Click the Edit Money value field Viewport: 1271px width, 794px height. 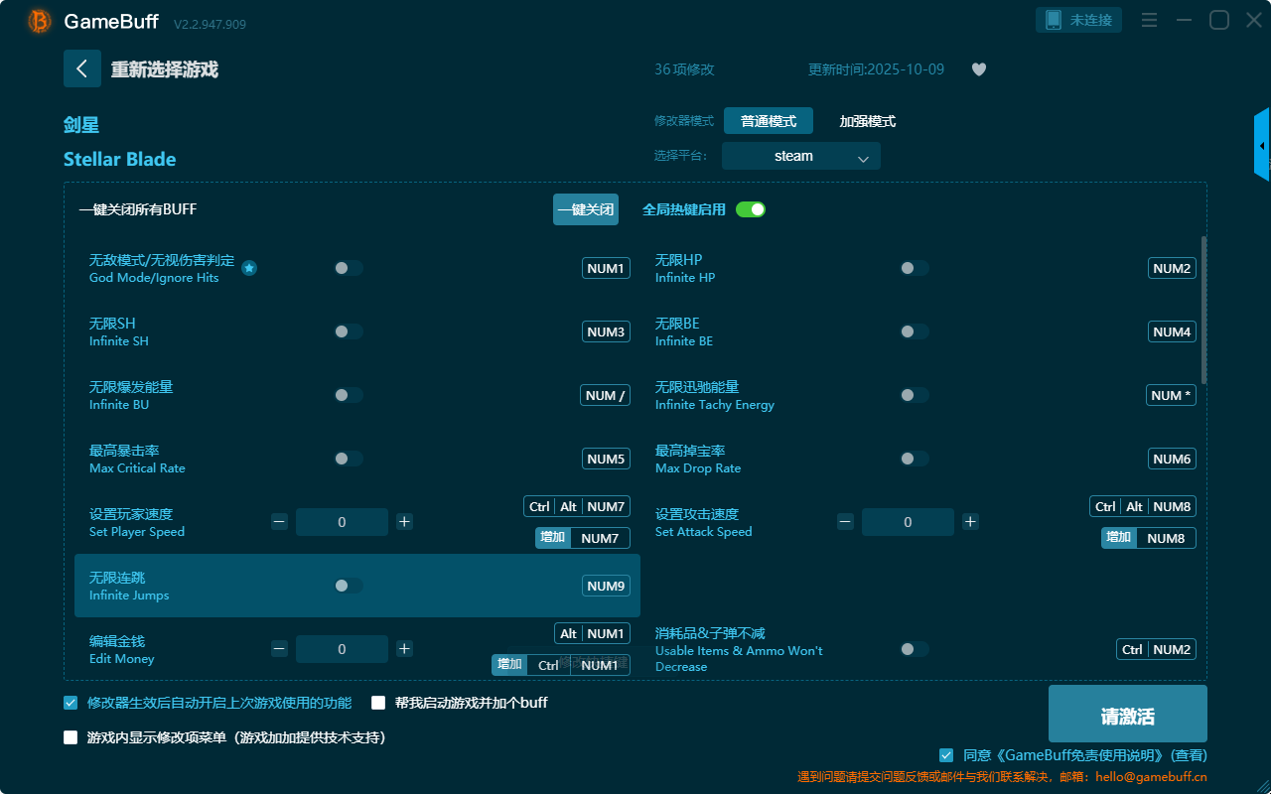coord(342,649)
